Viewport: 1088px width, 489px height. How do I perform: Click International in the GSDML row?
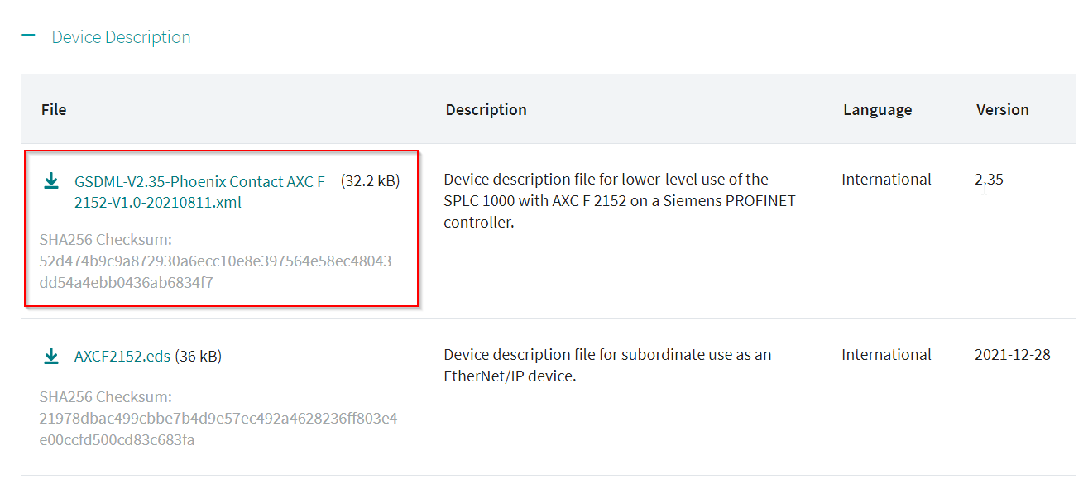pyautogui.click(x=886, y=180)
